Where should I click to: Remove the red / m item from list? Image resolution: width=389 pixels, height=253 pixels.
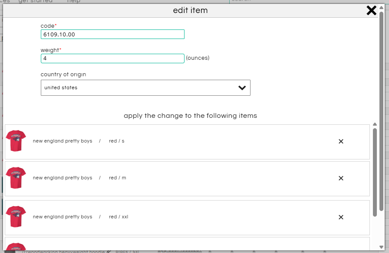click(x=341, y=178)
